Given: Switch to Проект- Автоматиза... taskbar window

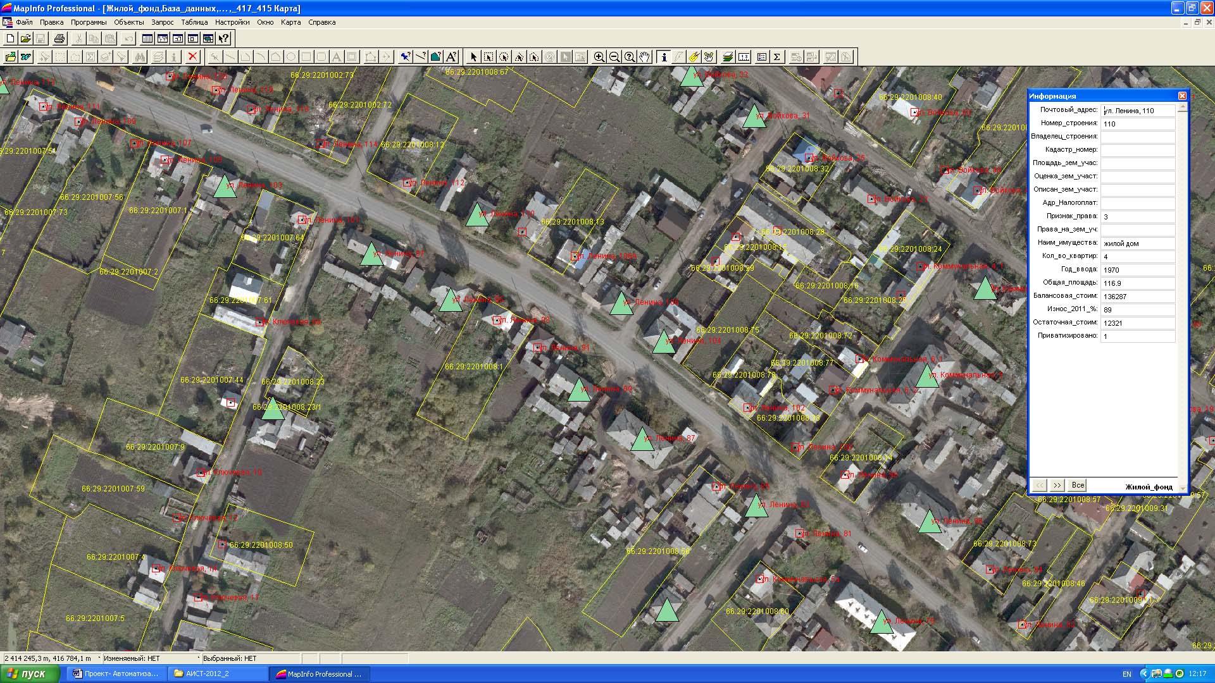Looking at the screenshot, I should pyautogui.click(x=116, y=674).
